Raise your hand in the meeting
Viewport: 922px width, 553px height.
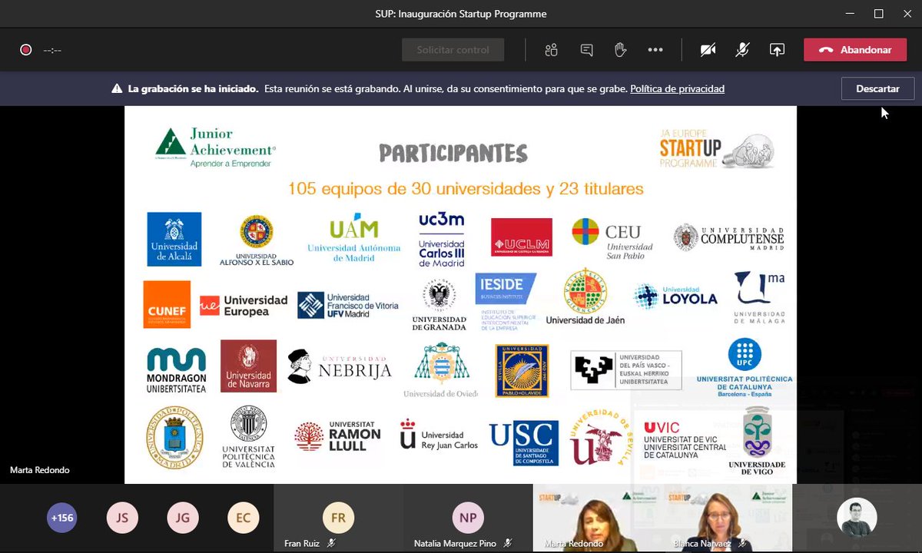[620, 50]
